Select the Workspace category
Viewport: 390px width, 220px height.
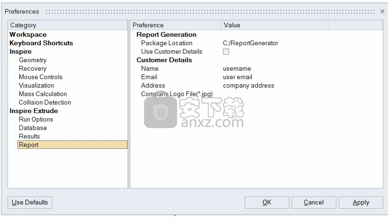[28, 34]
